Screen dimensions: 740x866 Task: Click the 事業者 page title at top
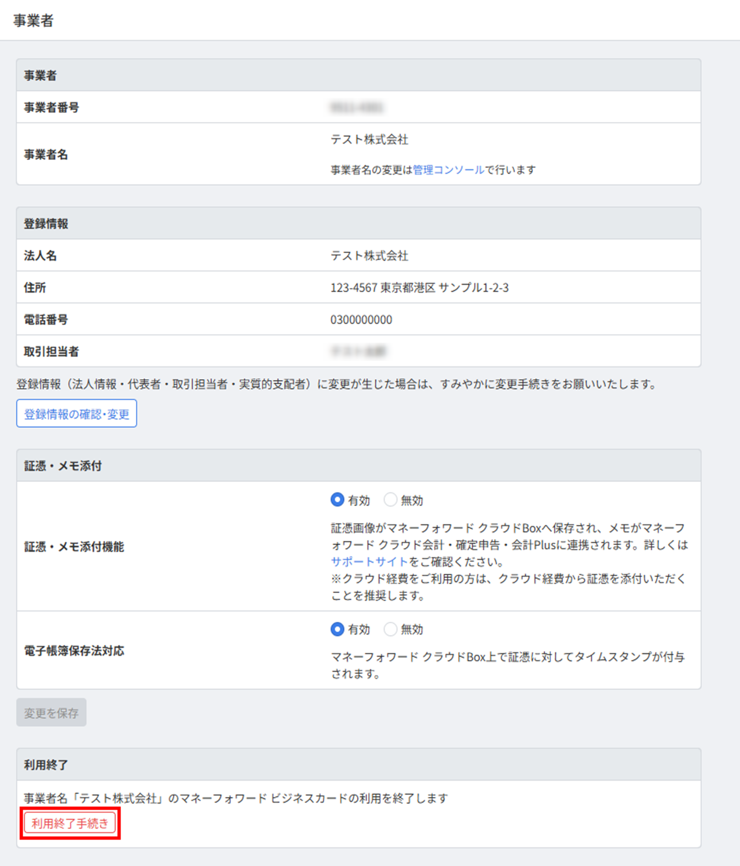(x=33, y=21)
